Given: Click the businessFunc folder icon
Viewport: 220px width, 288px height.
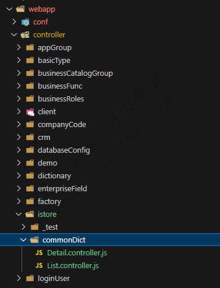Looking at the screenshot, I should [x=30, y=86].
